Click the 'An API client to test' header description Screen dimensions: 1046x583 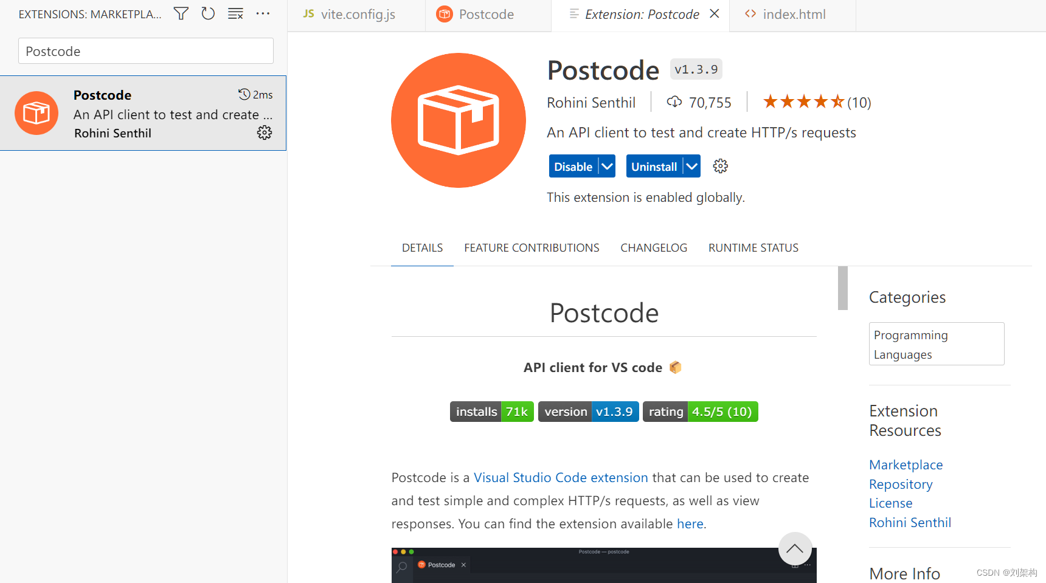701,133
